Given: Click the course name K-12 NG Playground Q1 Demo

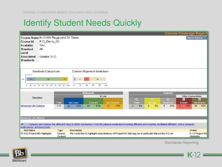Looking at the screenshot, I should tap(59, 38).
